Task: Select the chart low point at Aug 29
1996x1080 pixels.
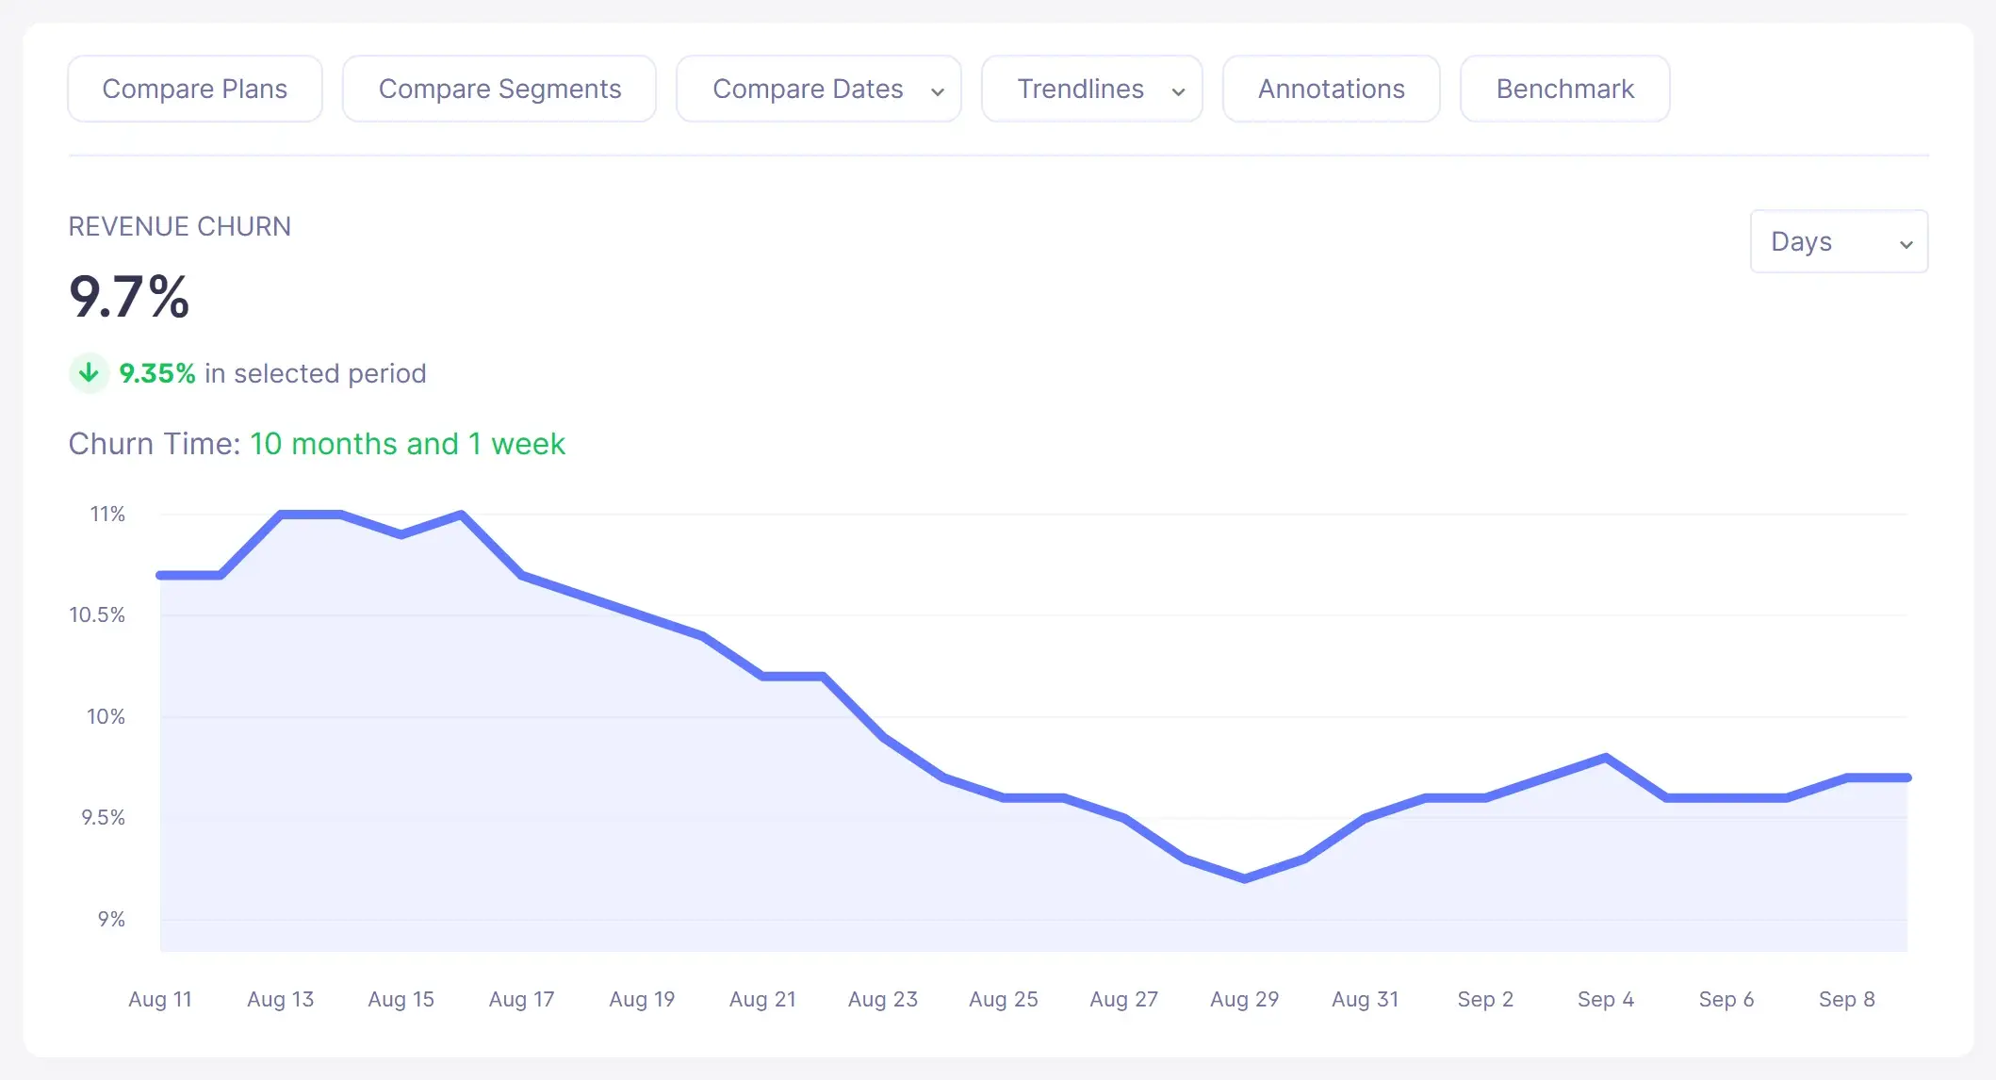Action: [x=1245, y=878]
